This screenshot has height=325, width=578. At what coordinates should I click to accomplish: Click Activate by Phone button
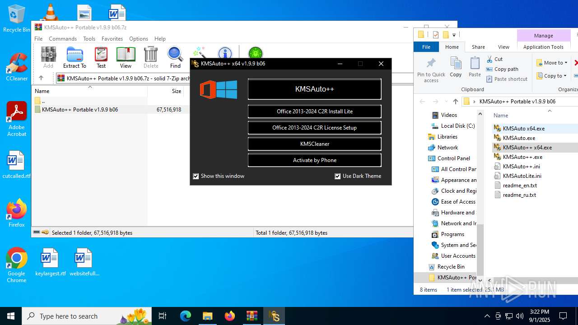click(x=314, y=160)
